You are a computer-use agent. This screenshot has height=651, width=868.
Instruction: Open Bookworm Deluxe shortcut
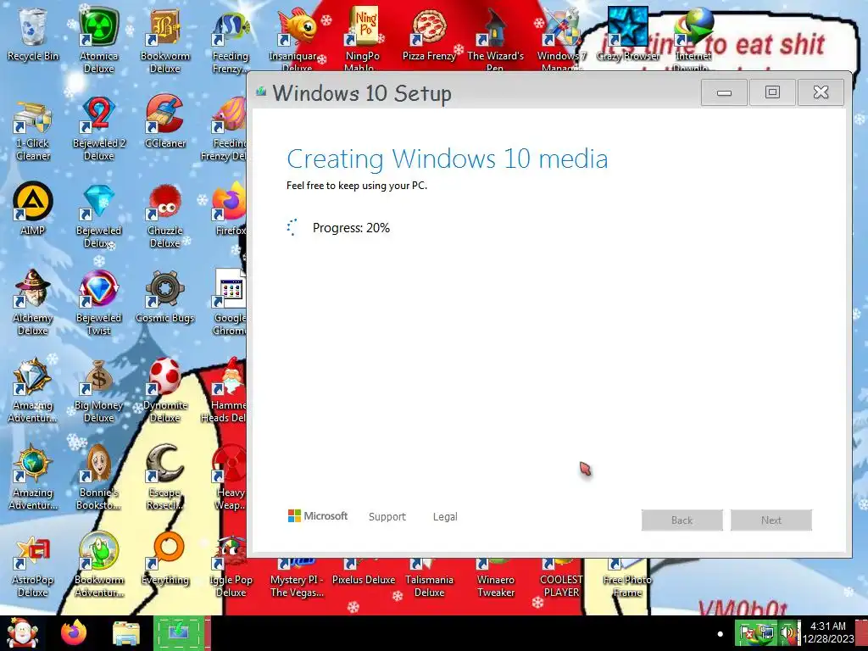pos(165,40)
